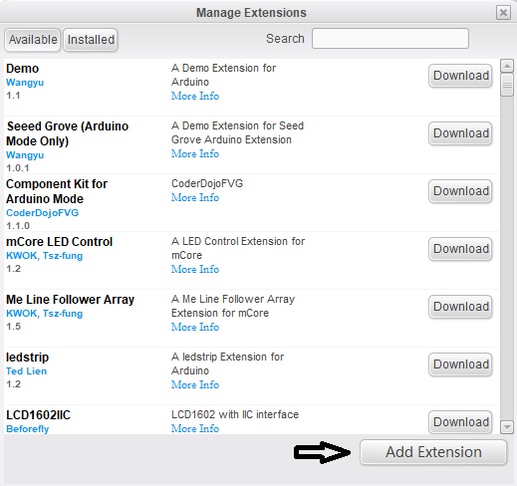Click the Add Extension button
The height and width of the screenshot is (486, 517).
(x=433, y=452)
